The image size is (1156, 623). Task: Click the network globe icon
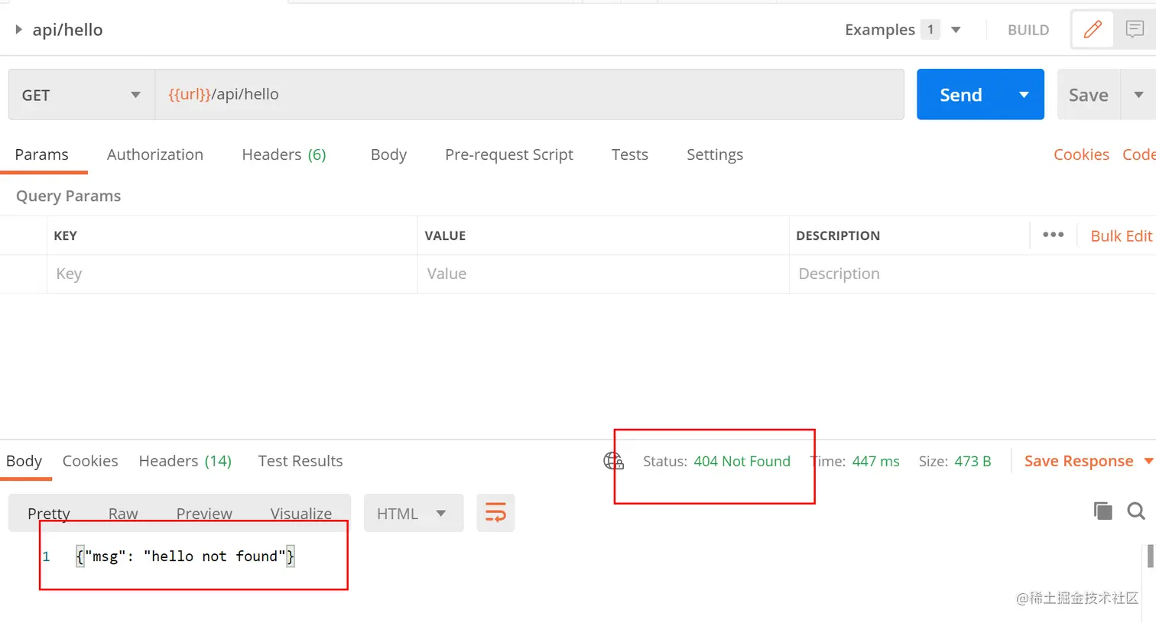[613, 461]
